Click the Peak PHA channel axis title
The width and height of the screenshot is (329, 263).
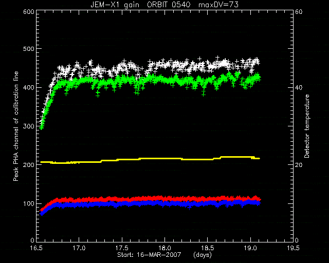[16, 126]
